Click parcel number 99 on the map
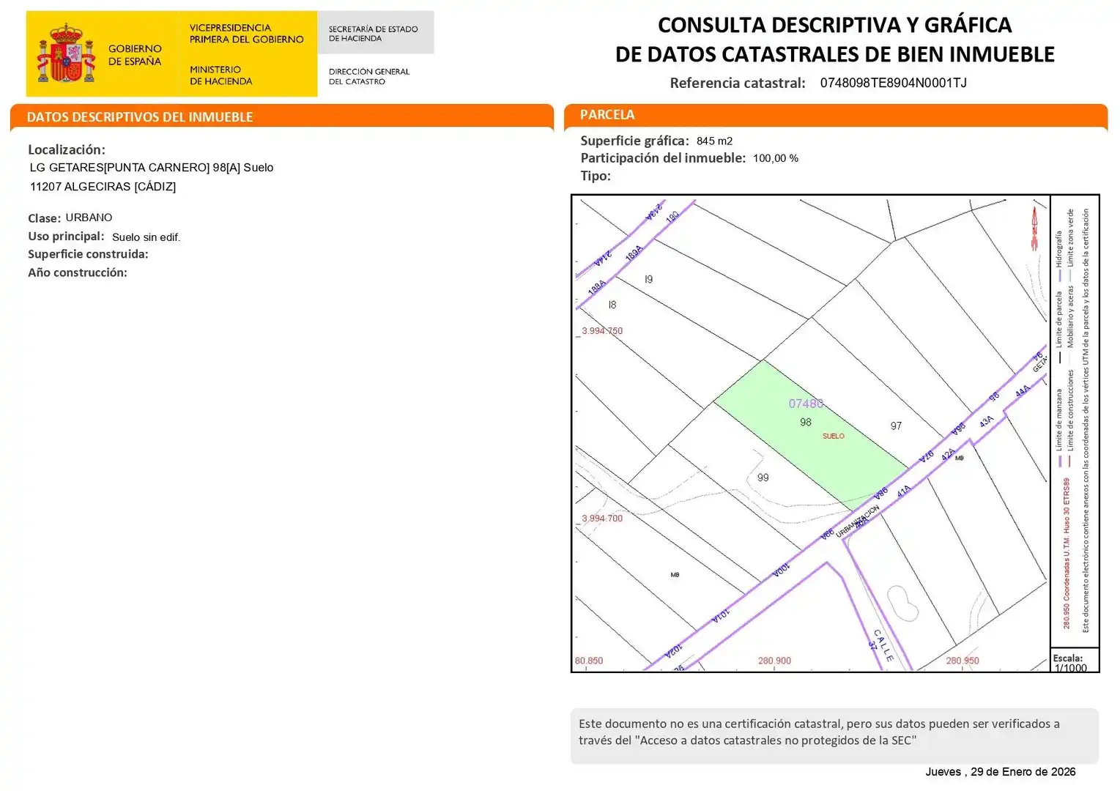Viewport: 1120px width, 791px height. point(763,478)
